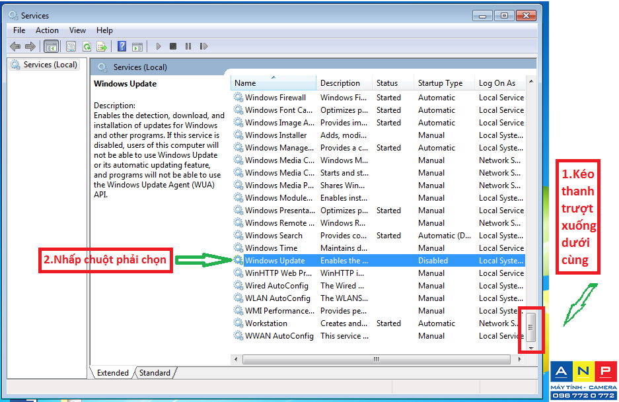Click 'Enables the ...' description of Windows Update
619x402 pixels.
tap(344, 260)
